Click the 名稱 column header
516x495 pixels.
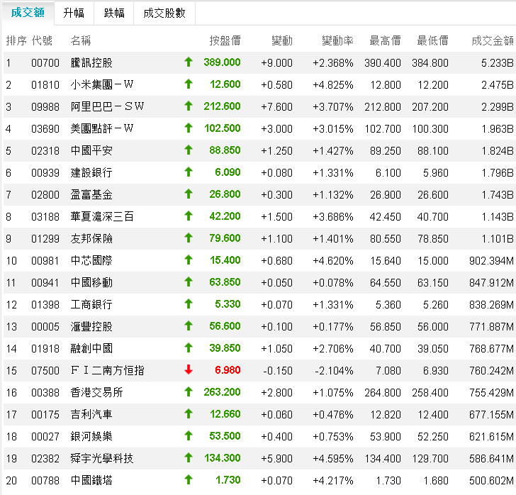click(x=81, y=40)
